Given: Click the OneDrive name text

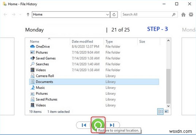Looking at the screenshot, I should coord(43,46).
